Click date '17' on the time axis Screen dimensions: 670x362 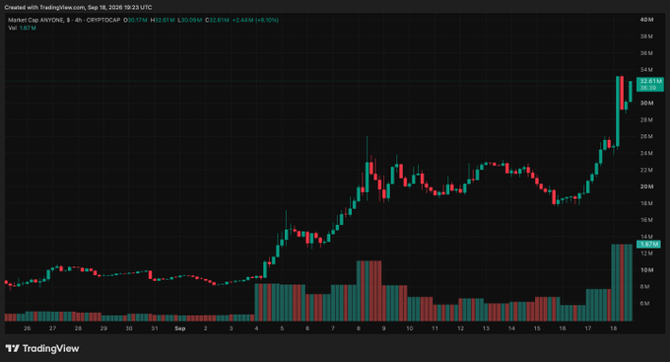tap(588, 328)
